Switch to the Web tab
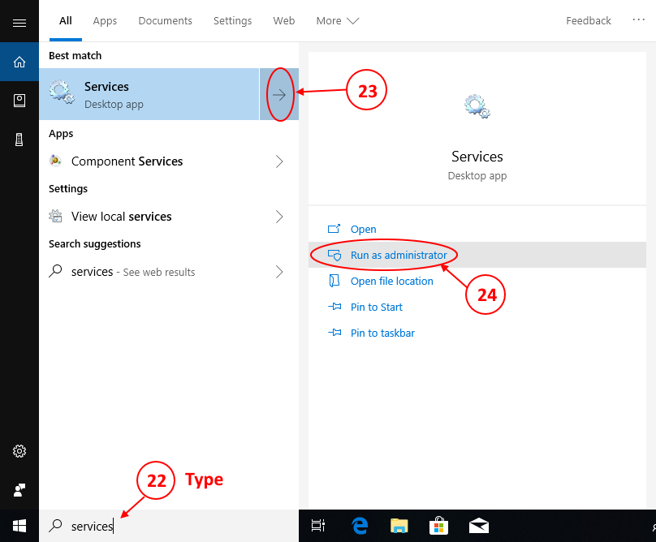 pyautogui.click(x=284, y=21)
